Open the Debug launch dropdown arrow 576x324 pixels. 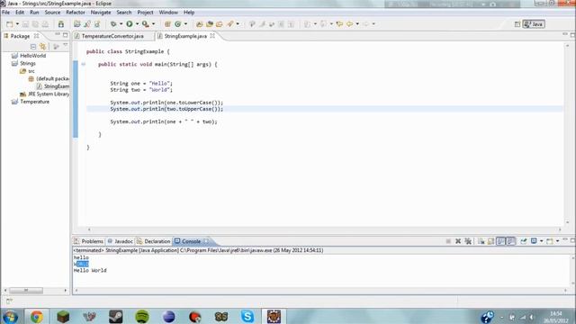(121, 24)
